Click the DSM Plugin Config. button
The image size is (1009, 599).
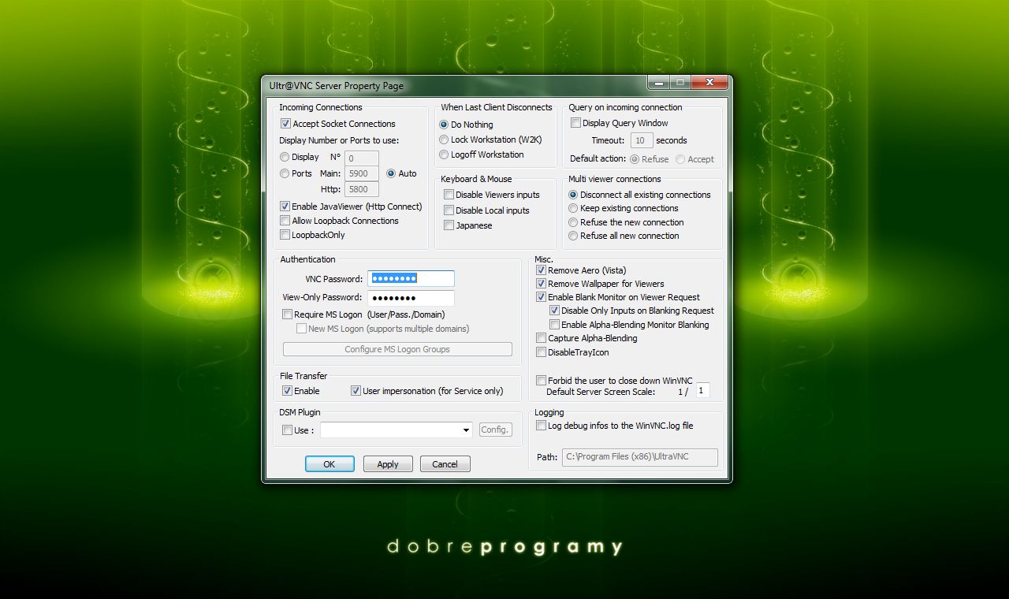point(495,430)
